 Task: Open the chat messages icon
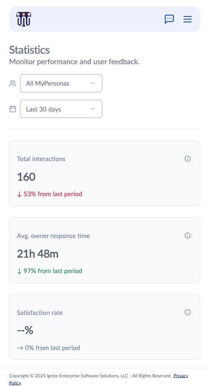169,19
